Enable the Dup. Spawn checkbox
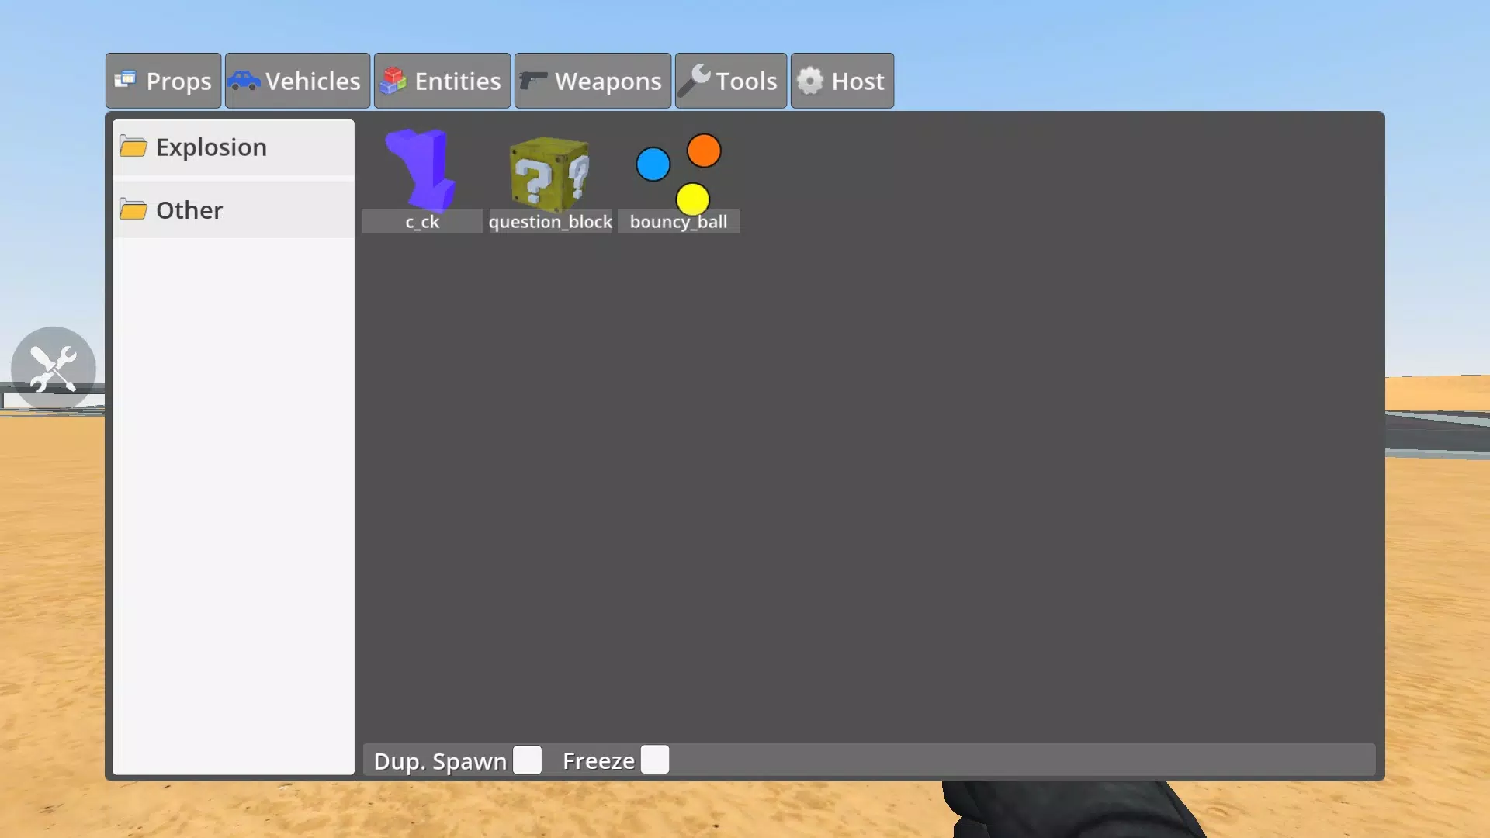This screenshot has height=838, width=1490. [x=527, y=760]
